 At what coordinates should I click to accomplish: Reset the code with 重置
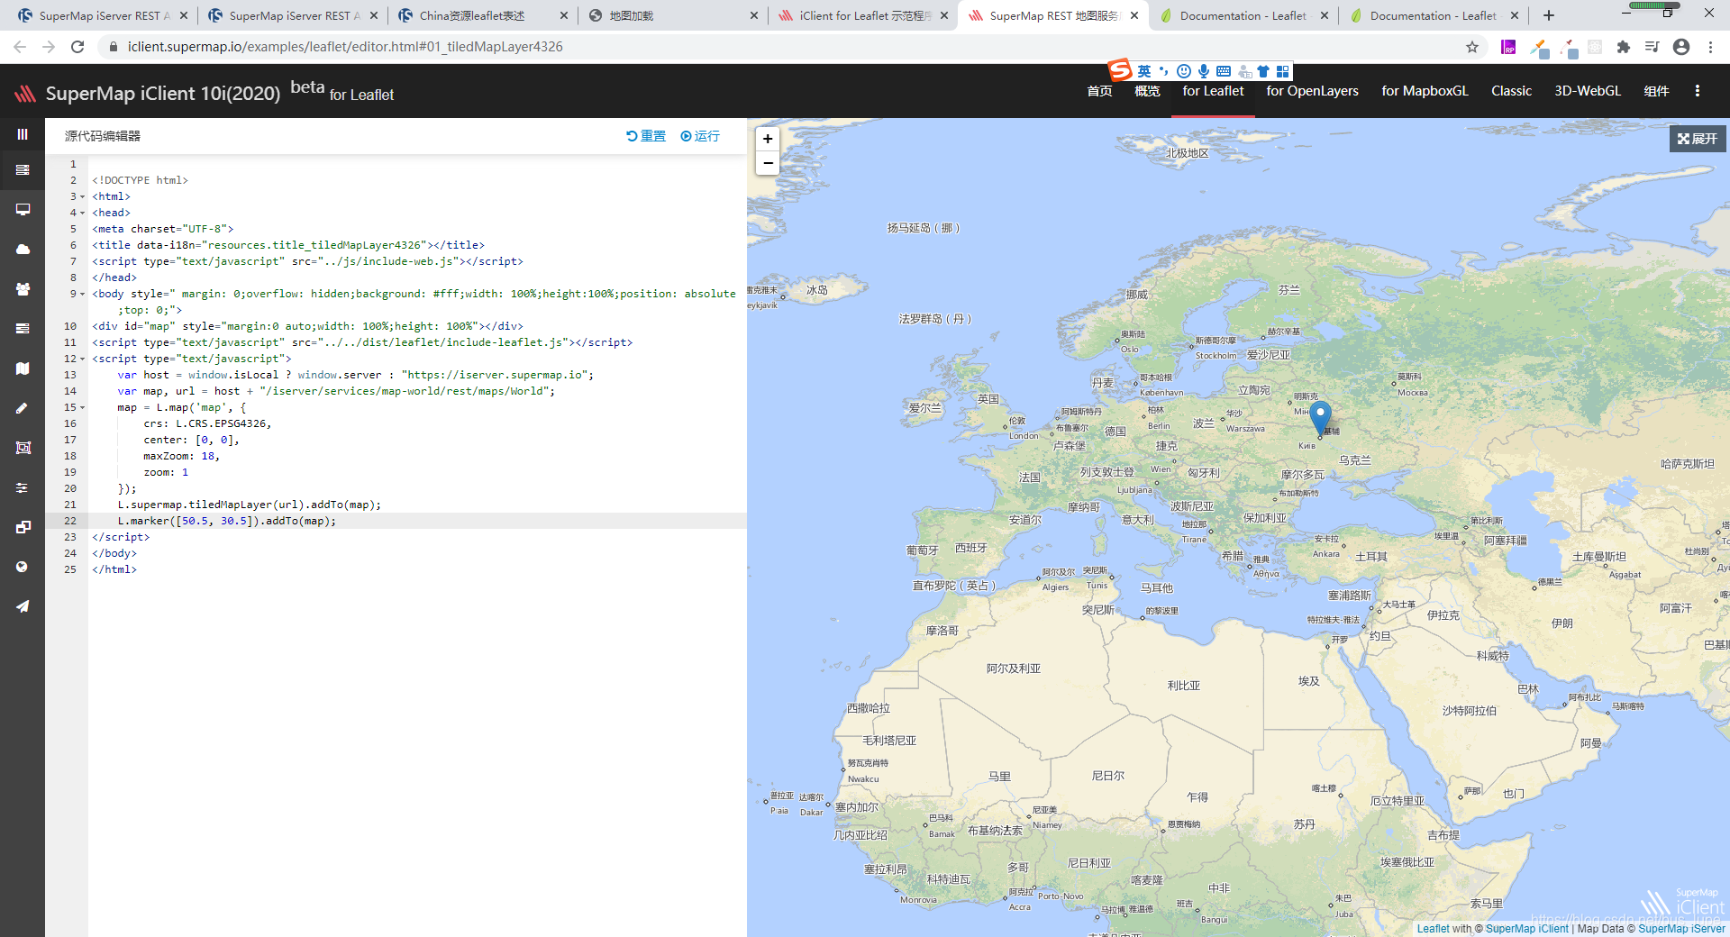click(646, 136)
